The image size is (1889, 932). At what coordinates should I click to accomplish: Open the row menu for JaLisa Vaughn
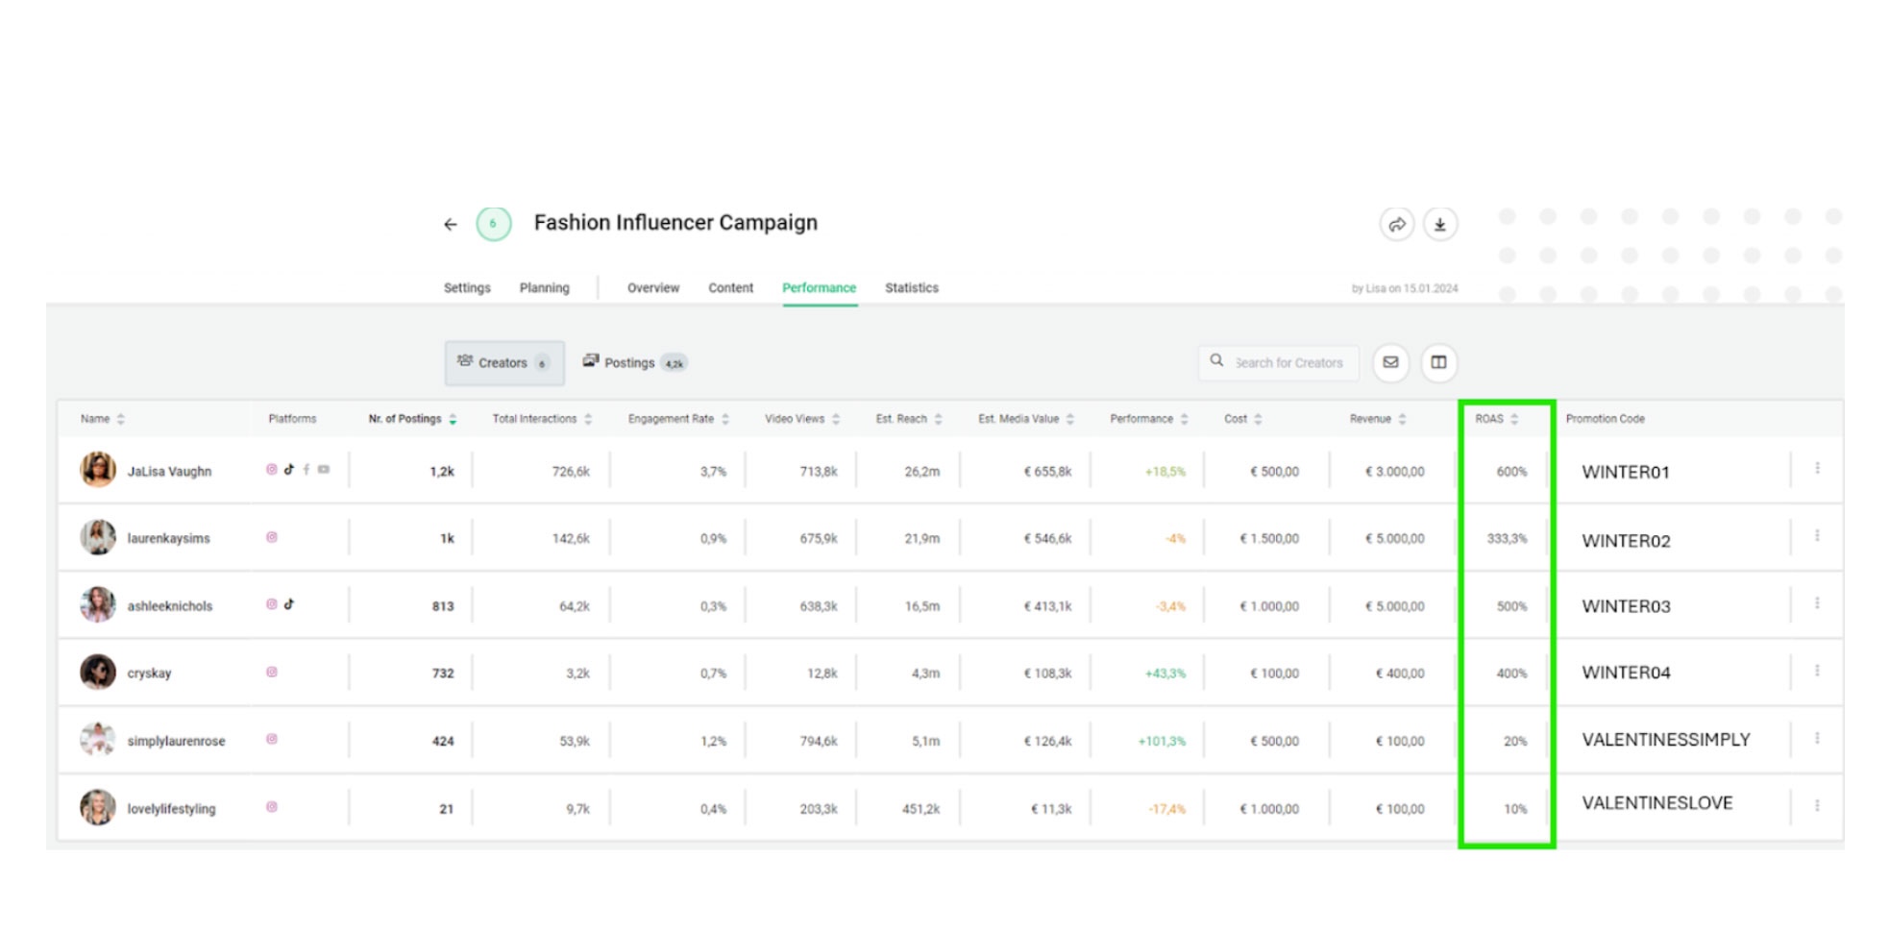[1816, 469]
